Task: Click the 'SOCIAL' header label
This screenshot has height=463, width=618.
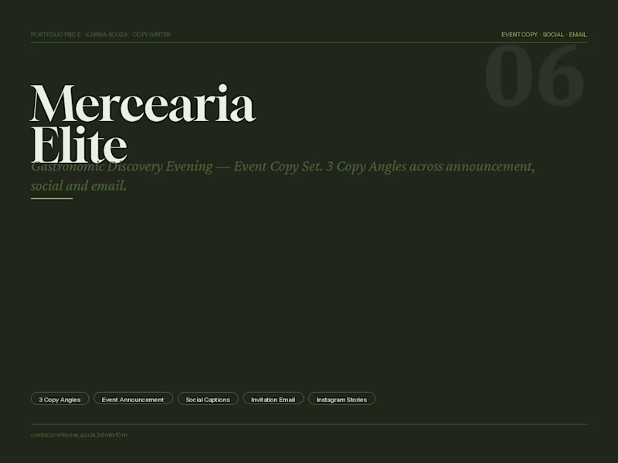Action: tap(553, 35)
